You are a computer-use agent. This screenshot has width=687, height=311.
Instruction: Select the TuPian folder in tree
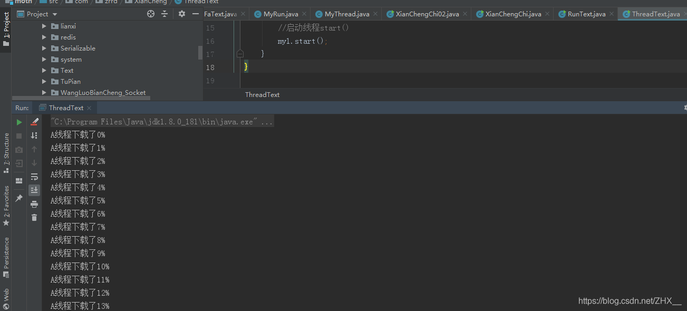71,82
